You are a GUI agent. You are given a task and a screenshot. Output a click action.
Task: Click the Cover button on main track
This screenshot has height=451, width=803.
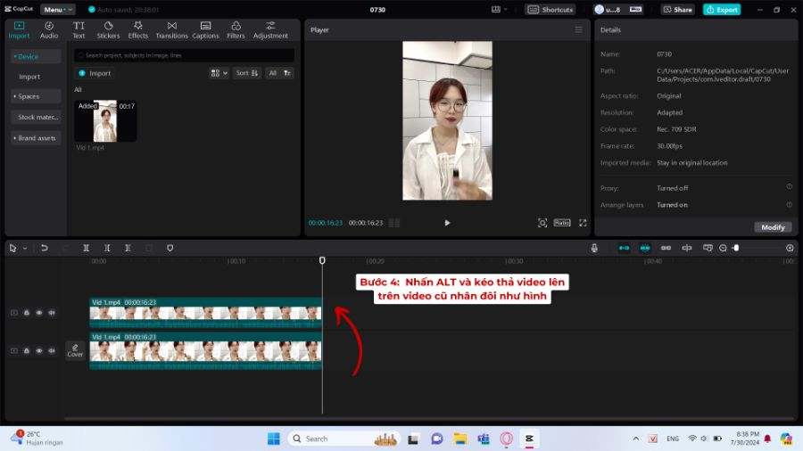point(75,350)
